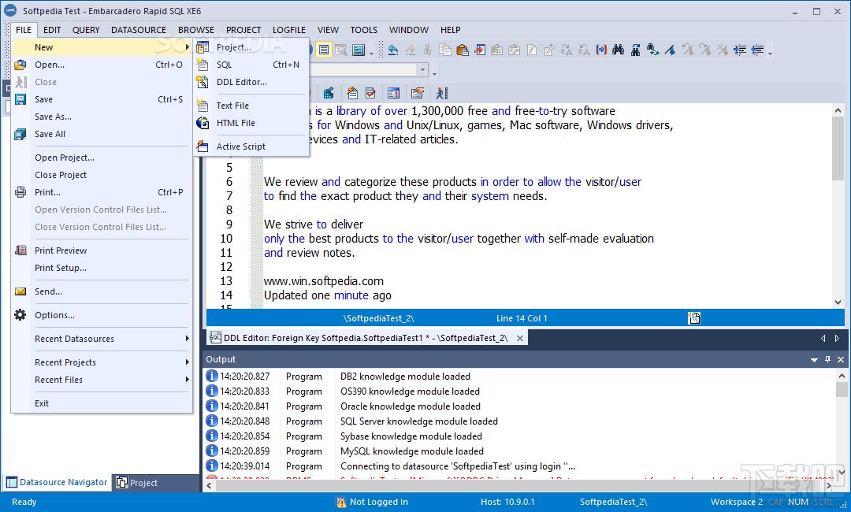Viewport: 851px width, 512px height.
Task: Click the step execute running man icon
Action: (x=441, y=93)
